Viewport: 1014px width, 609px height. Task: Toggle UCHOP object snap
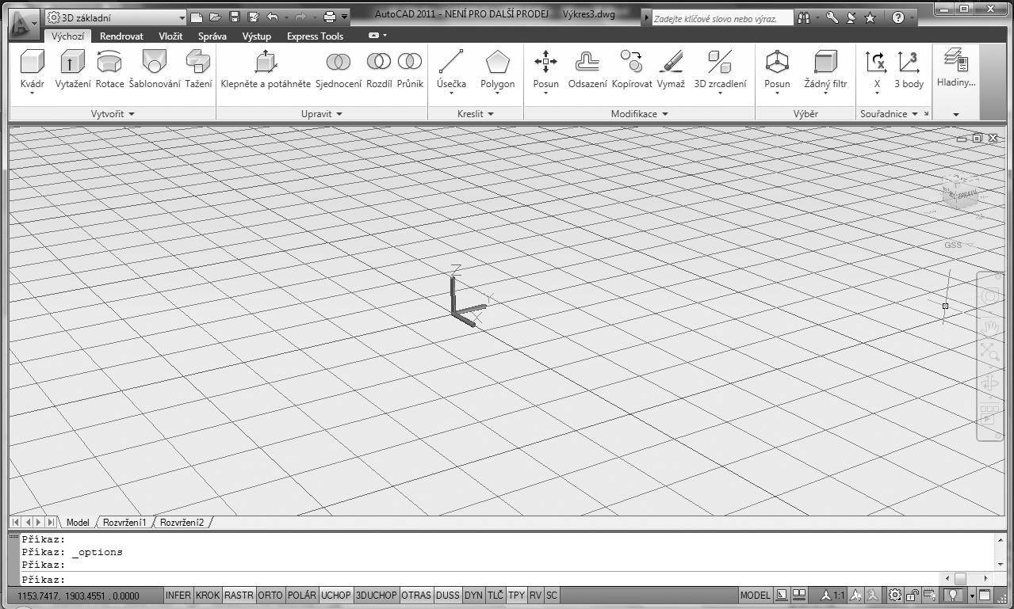(x=336, y=596)
